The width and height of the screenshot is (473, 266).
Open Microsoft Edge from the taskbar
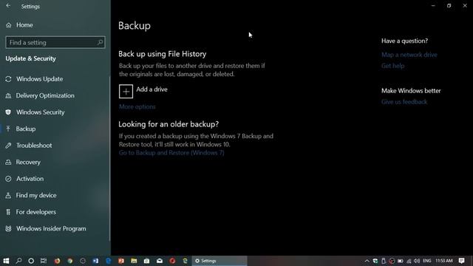[x=109, y=261]
